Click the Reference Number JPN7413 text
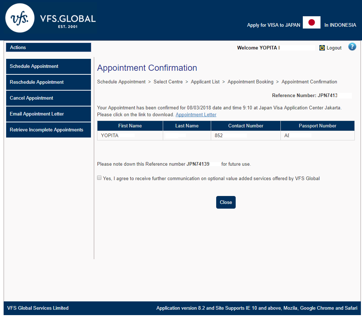Screen dimensions: 362x318 click(305, 95)
